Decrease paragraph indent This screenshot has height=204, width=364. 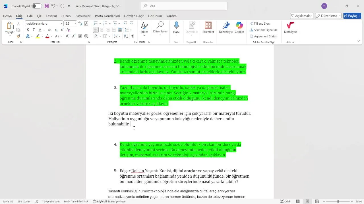(125, 23)
